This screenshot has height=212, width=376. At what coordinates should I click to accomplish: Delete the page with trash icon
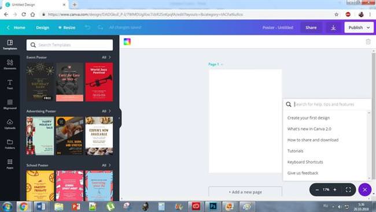tap(368, 42)
